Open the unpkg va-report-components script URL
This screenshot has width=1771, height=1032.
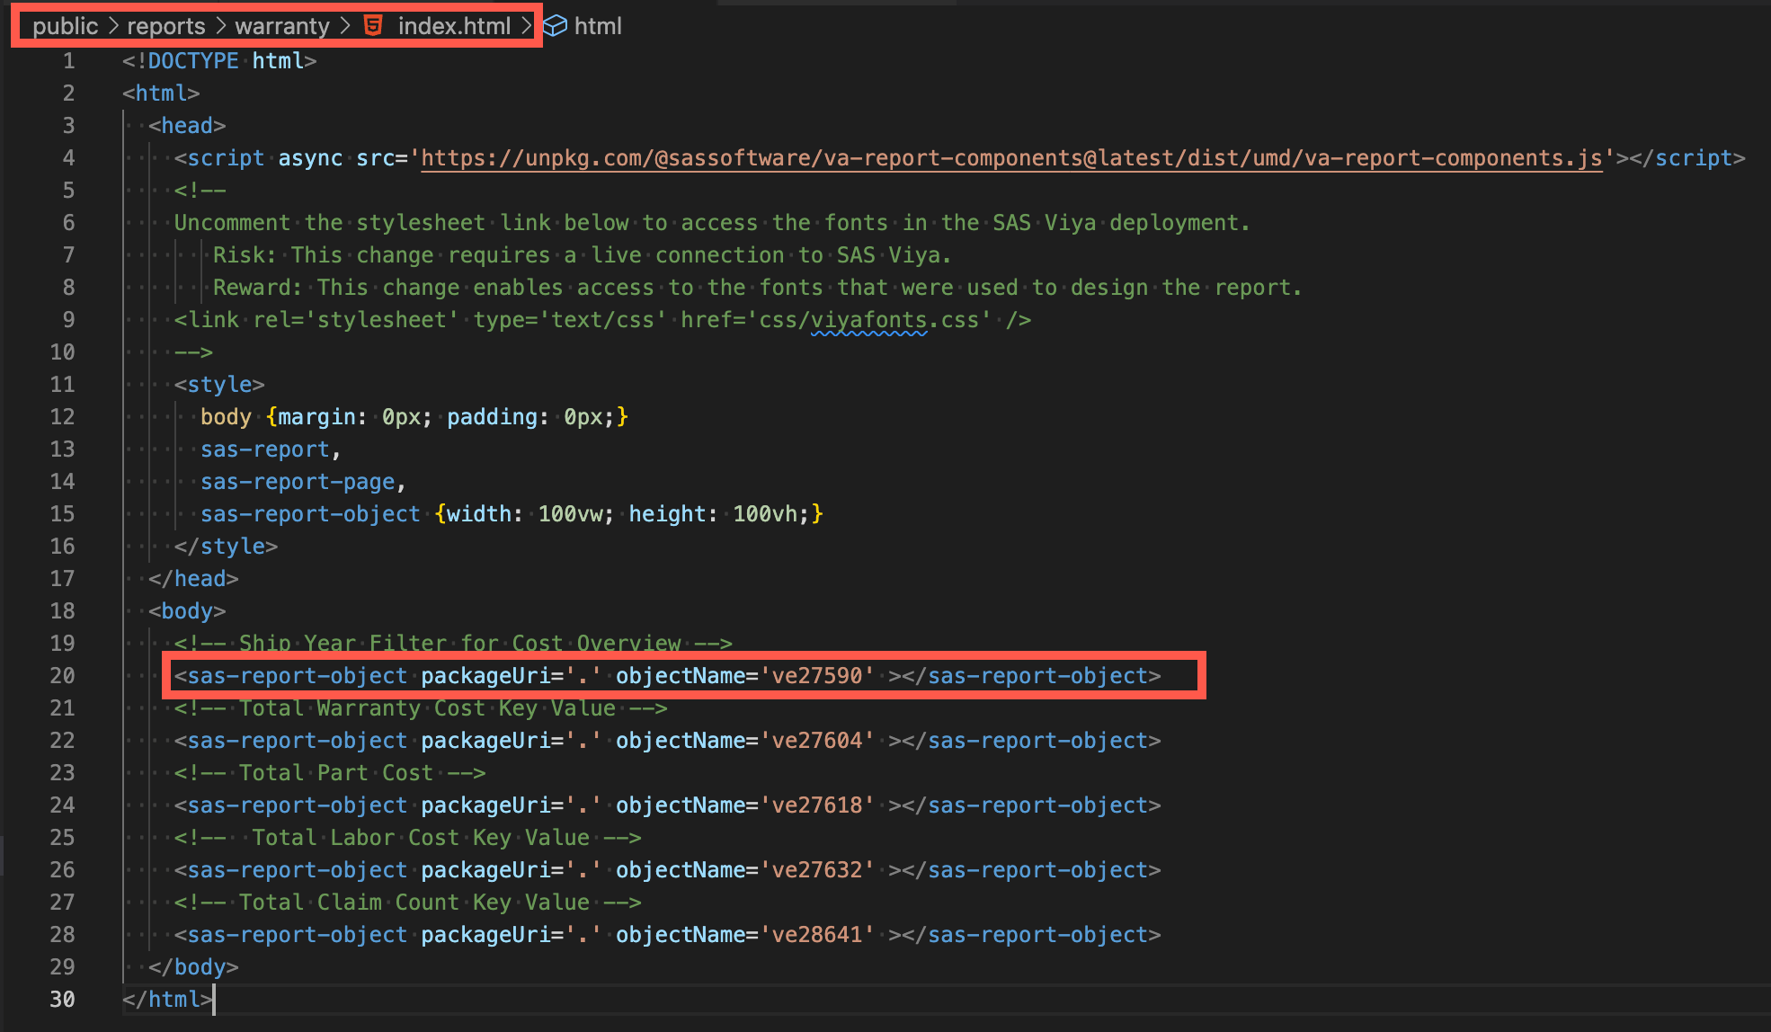pos(1010,158)
